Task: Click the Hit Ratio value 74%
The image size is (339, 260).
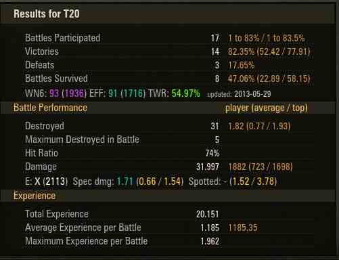Action: (x=212, y=153)
